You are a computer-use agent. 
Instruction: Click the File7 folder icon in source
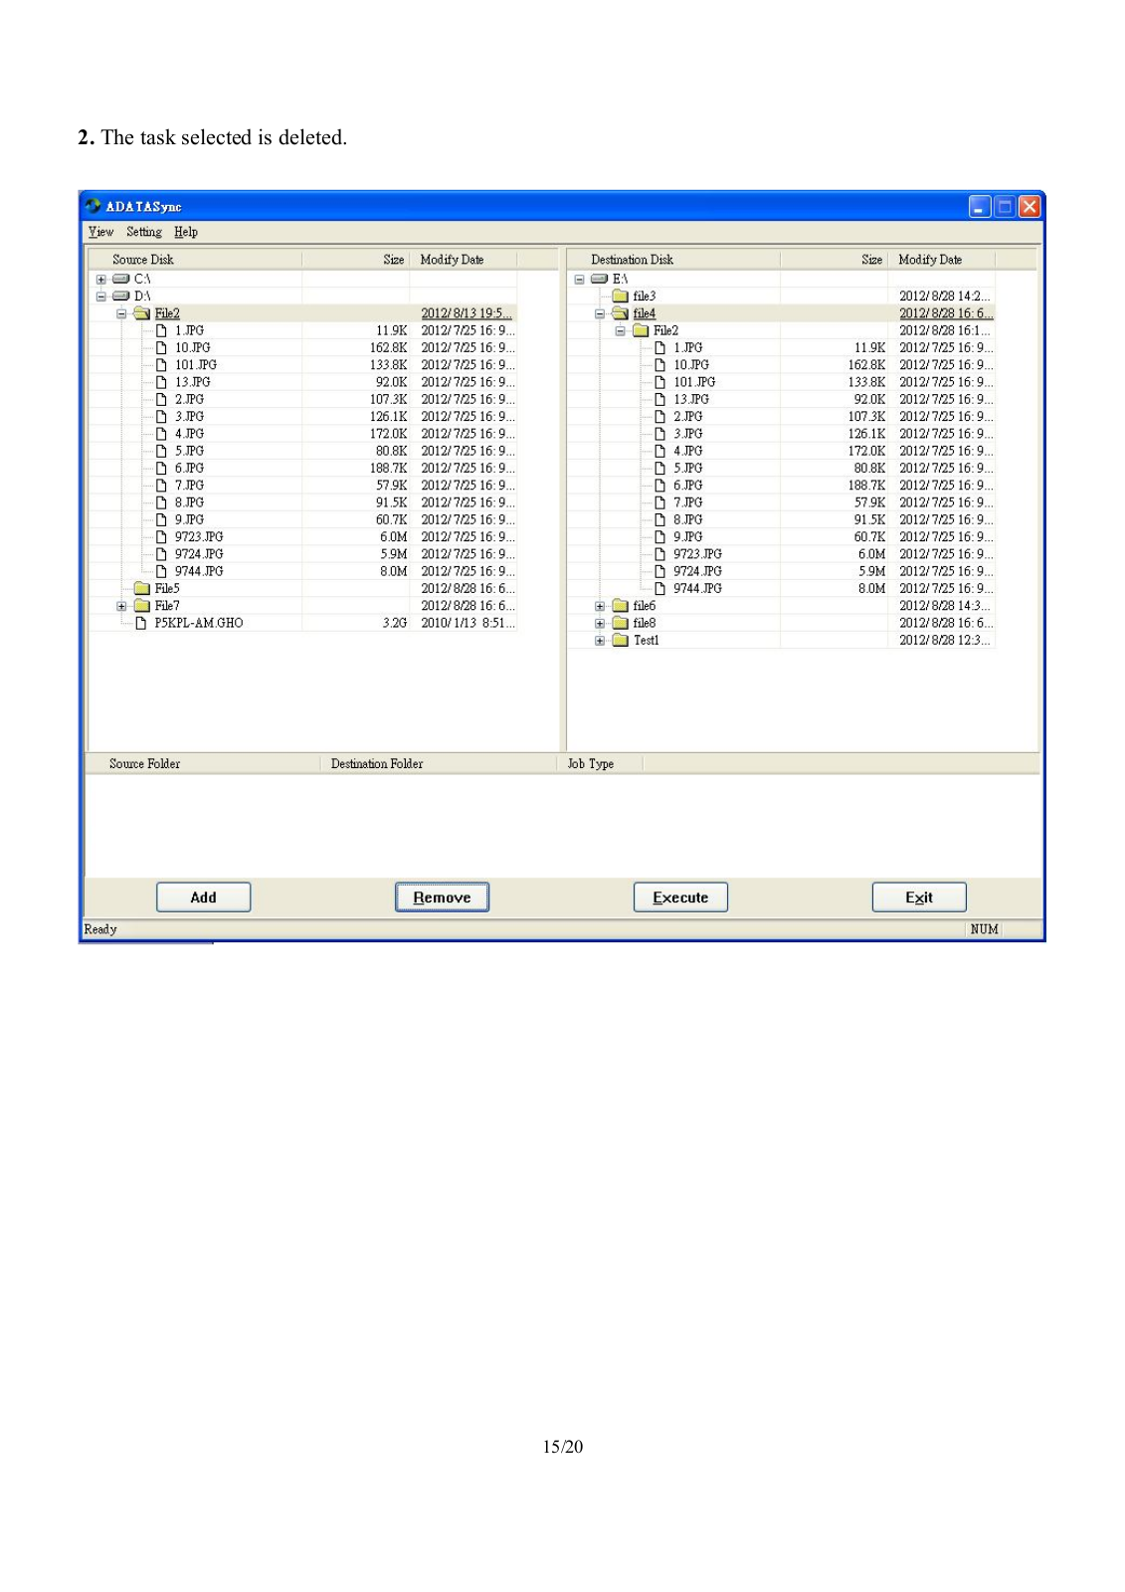tap(142, 606)
